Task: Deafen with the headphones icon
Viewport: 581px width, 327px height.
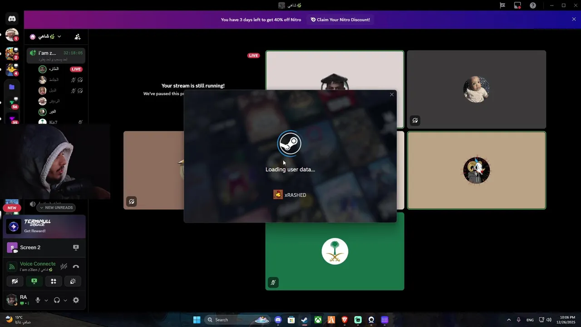Action: click(x=57, y=300)
